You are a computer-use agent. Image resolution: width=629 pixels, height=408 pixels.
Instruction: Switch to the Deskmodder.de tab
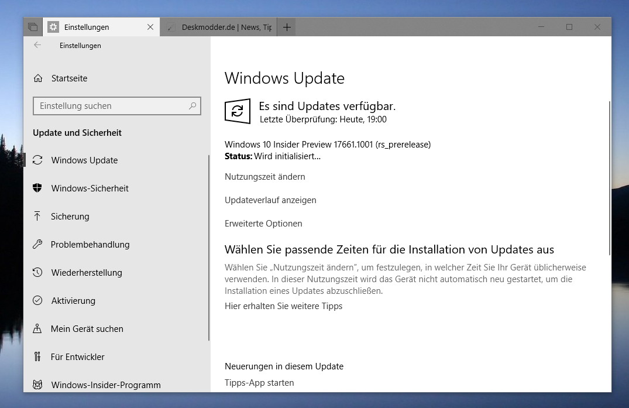coord(220,27)
